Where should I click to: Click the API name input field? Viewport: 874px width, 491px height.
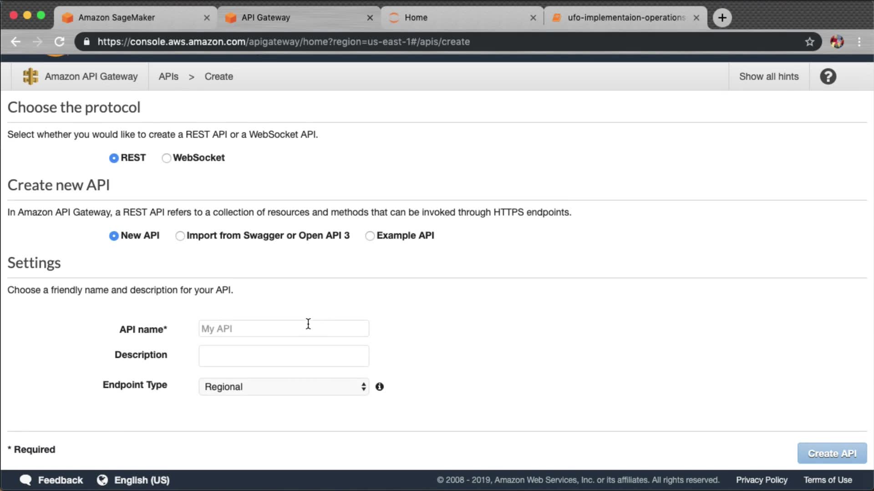pos(284,329)
